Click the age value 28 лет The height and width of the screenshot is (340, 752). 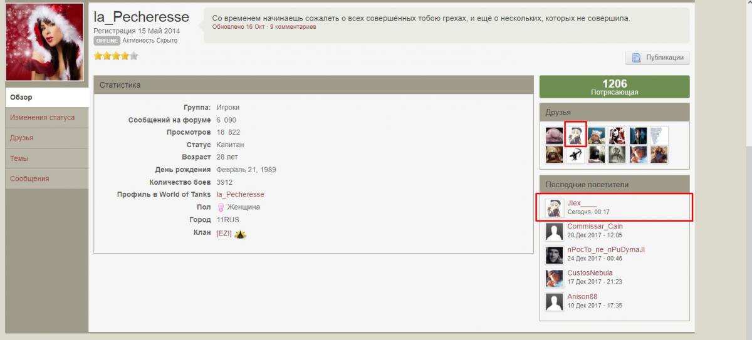point(227,157)
